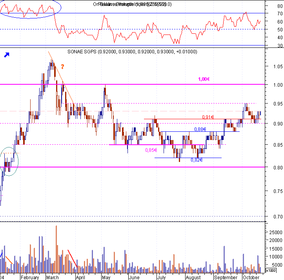Click the 0.95 price axis value
Screen dimensions: 284x280
278,104
